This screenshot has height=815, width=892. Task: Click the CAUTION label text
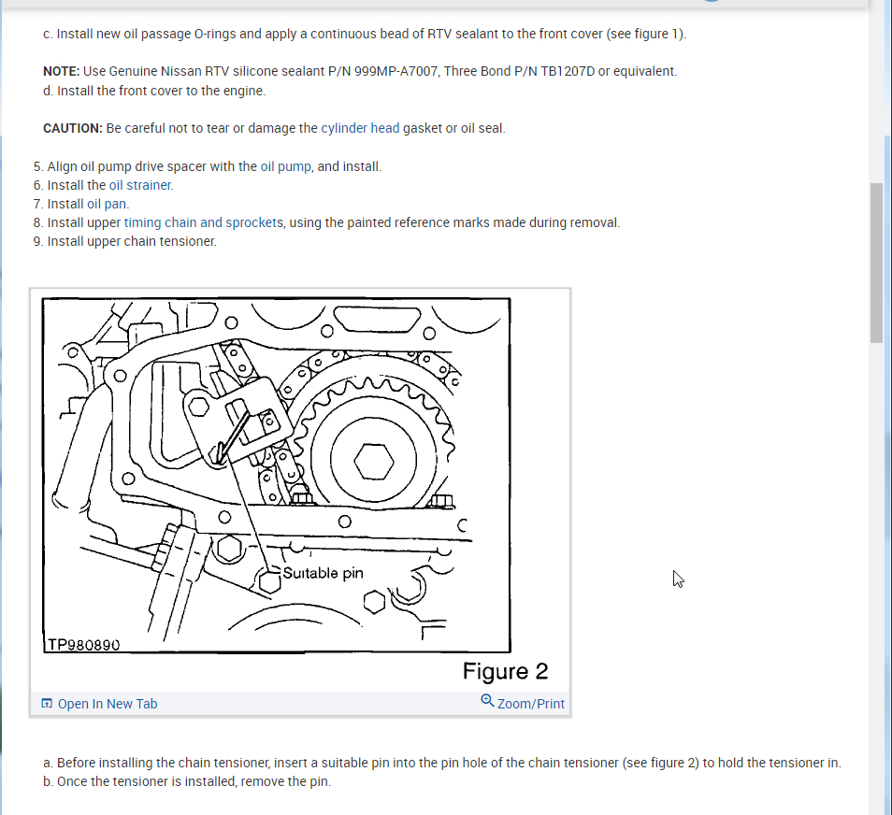click(73, 129)
